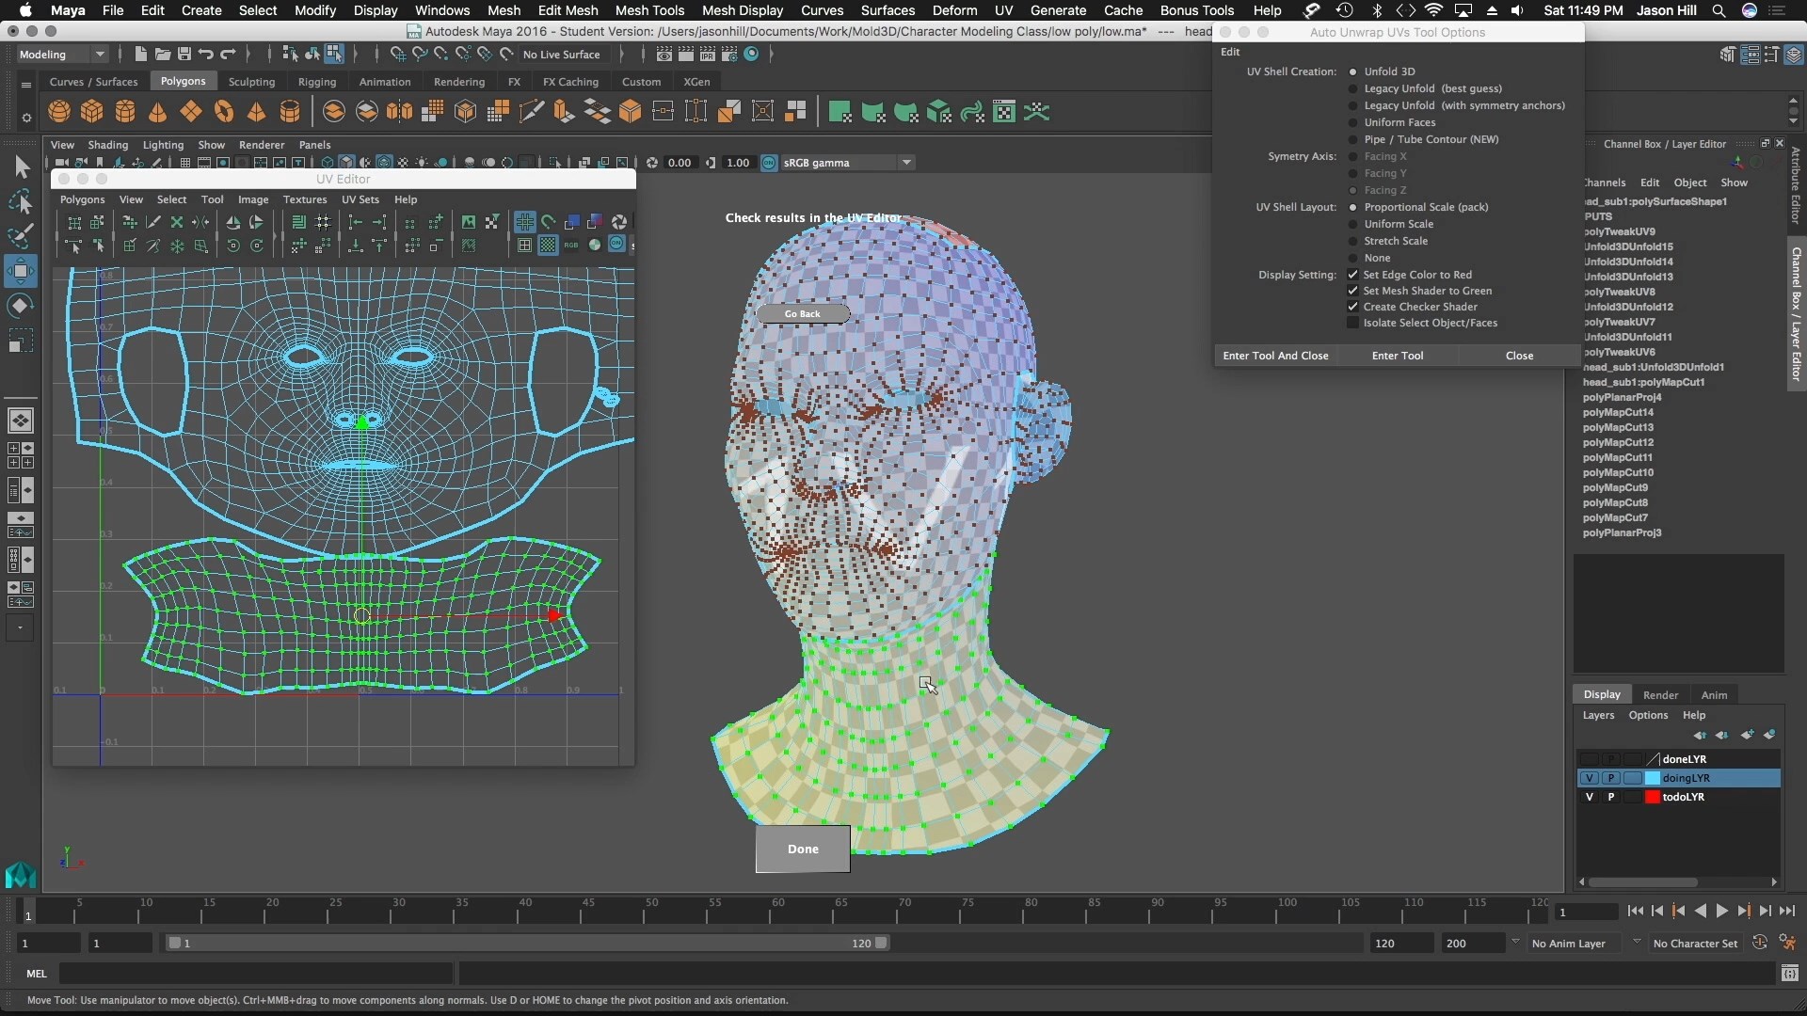This screenshot has width=1807, height=1016.
Task: Switch to the Anim layer tab
Action: click(x=1714, y=695)
